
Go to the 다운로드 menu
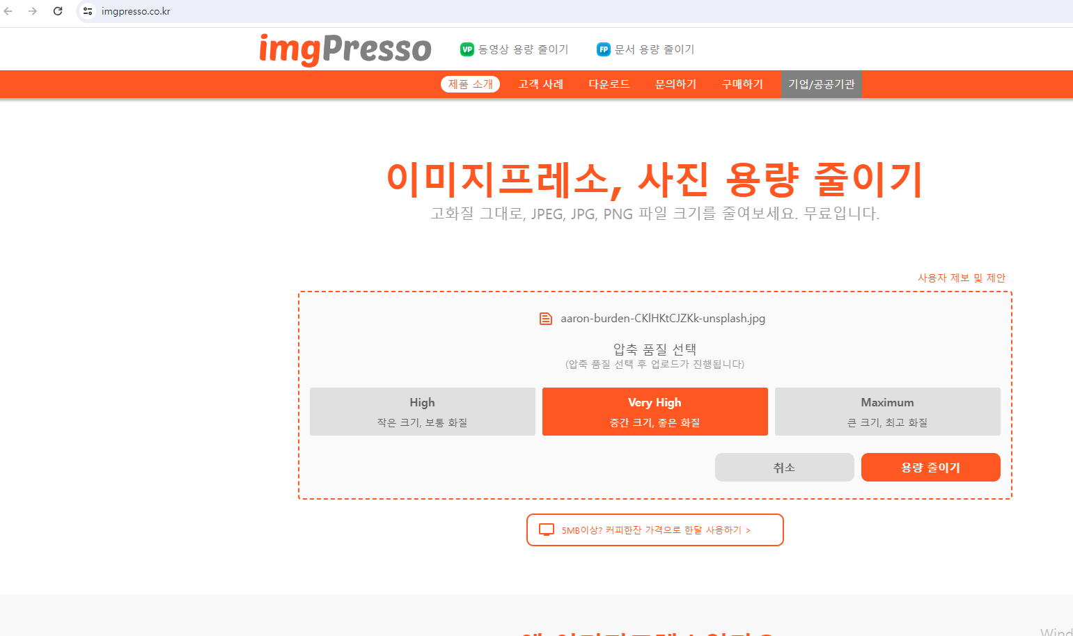click(x=609, y=84)
